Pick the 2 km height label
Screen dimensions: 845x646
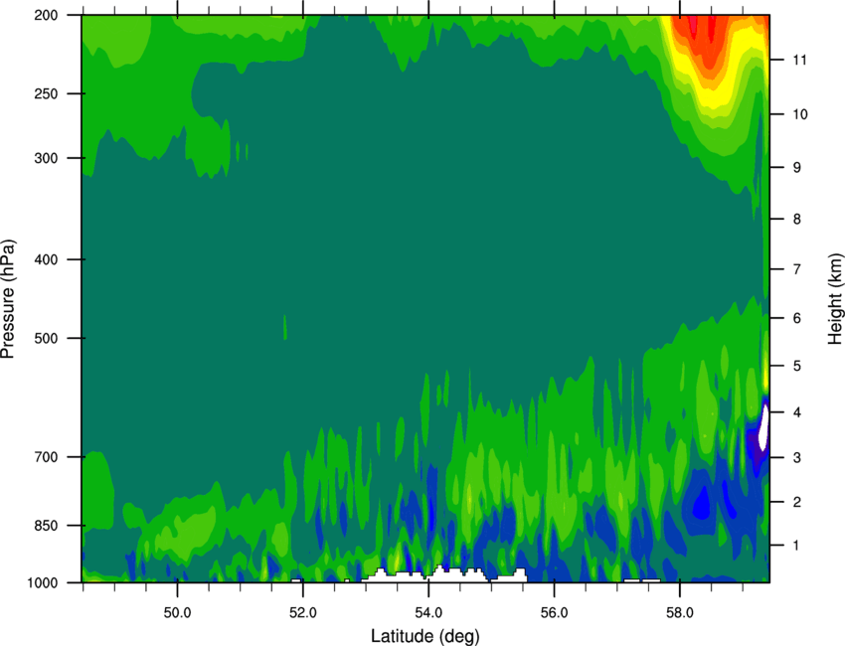pos(797,502)
